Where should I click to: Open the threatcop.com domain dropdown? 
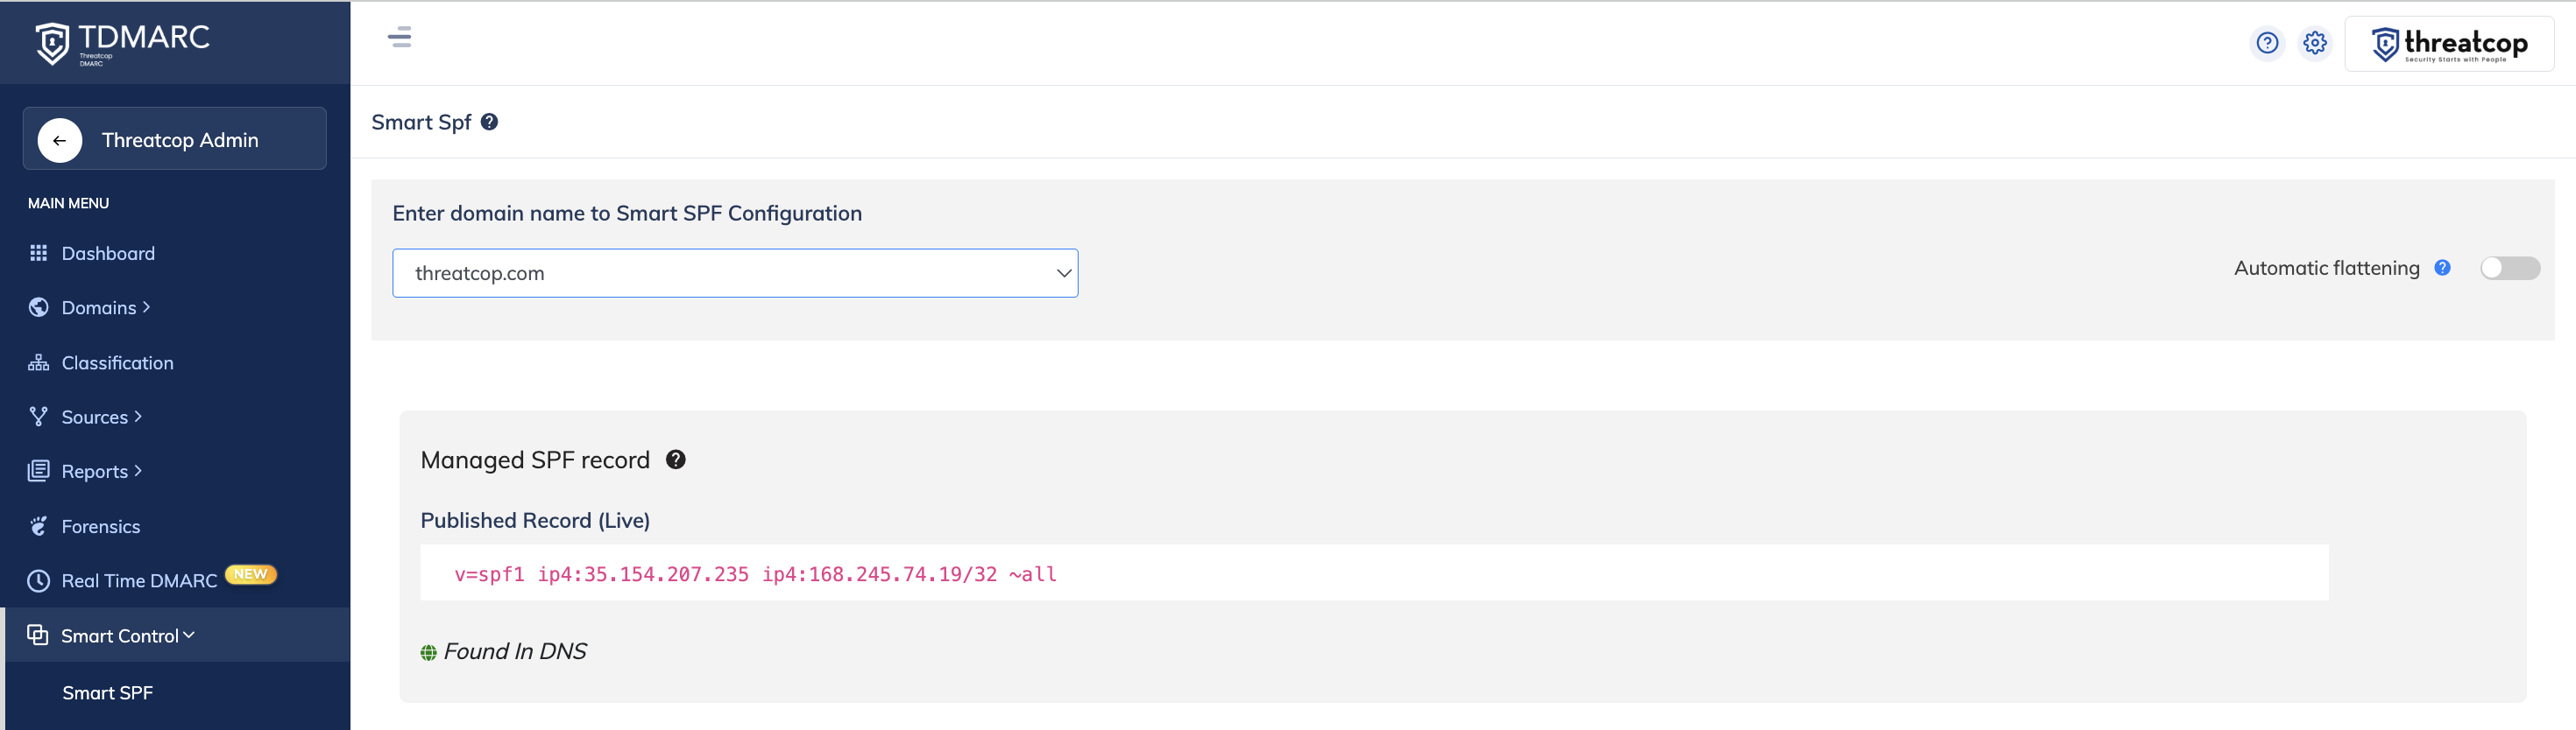pyautogui.click(x=735, y=274)
